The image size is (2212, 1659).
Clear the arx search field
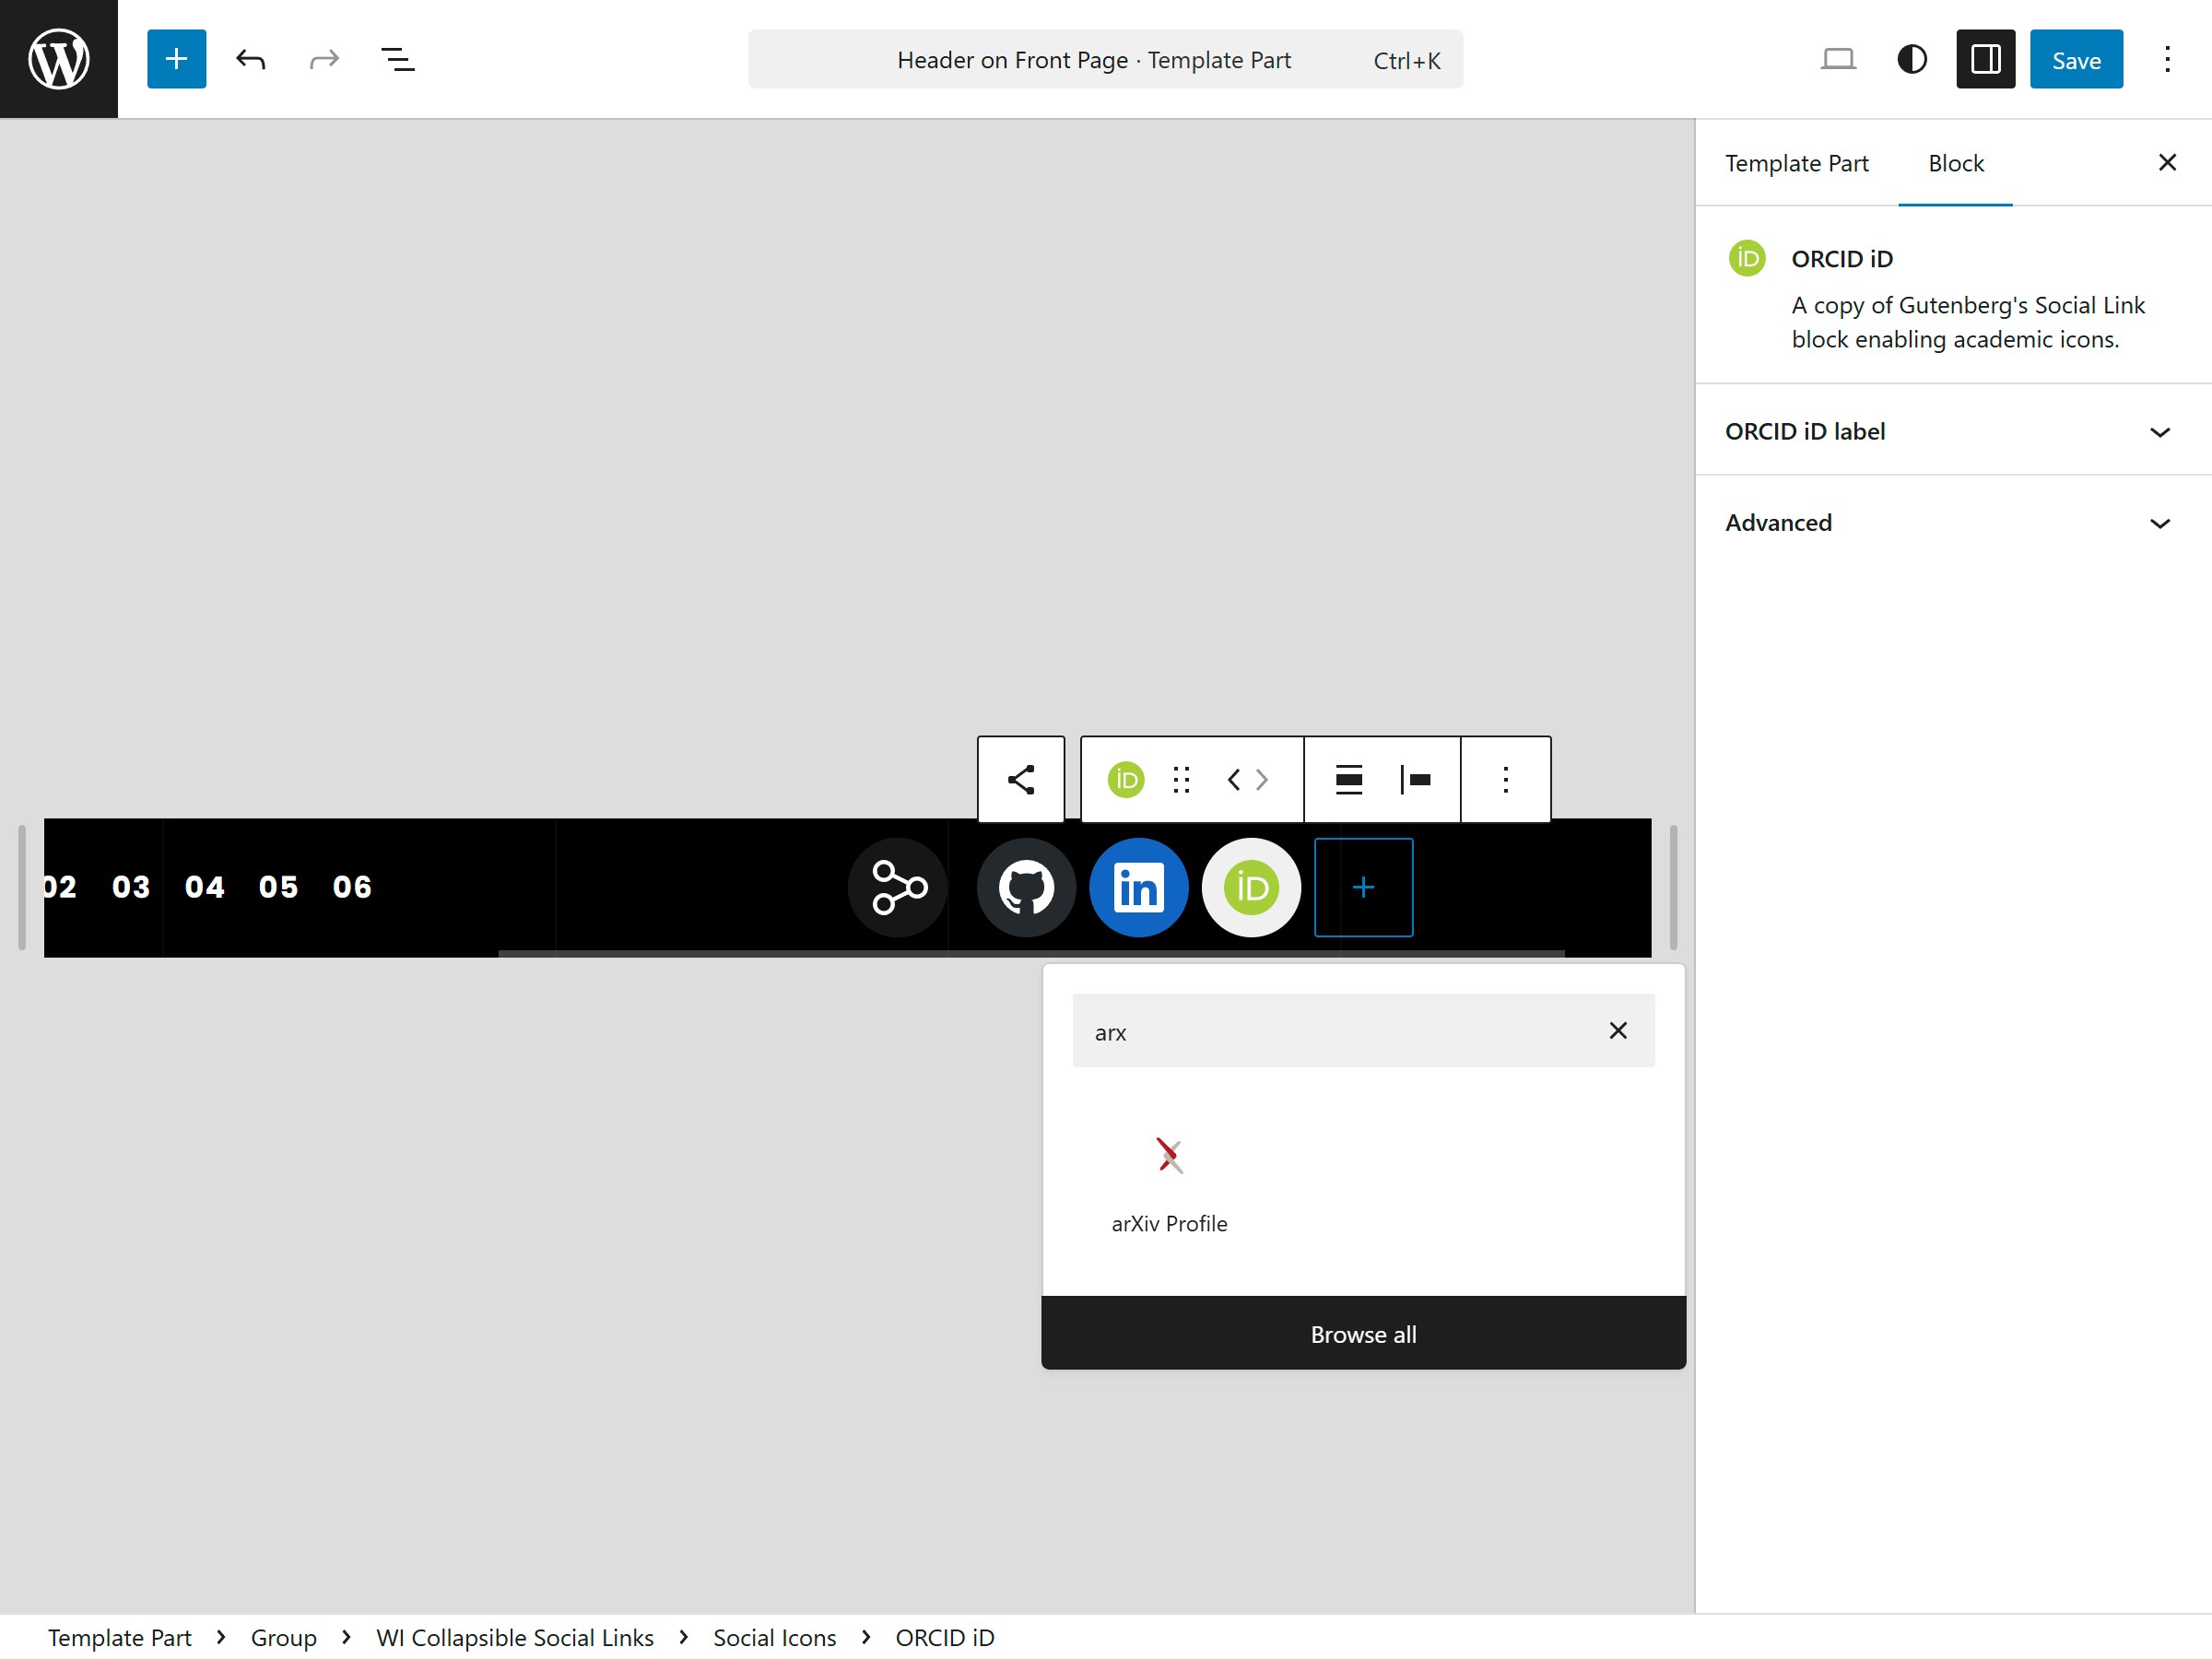tap(1618, 1030)
